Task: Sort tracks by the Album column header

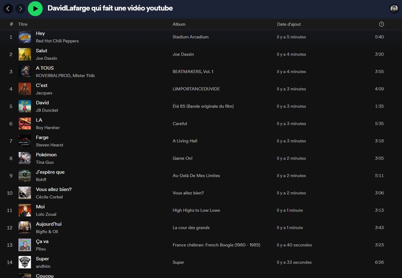Action: [x=179, y=24]
